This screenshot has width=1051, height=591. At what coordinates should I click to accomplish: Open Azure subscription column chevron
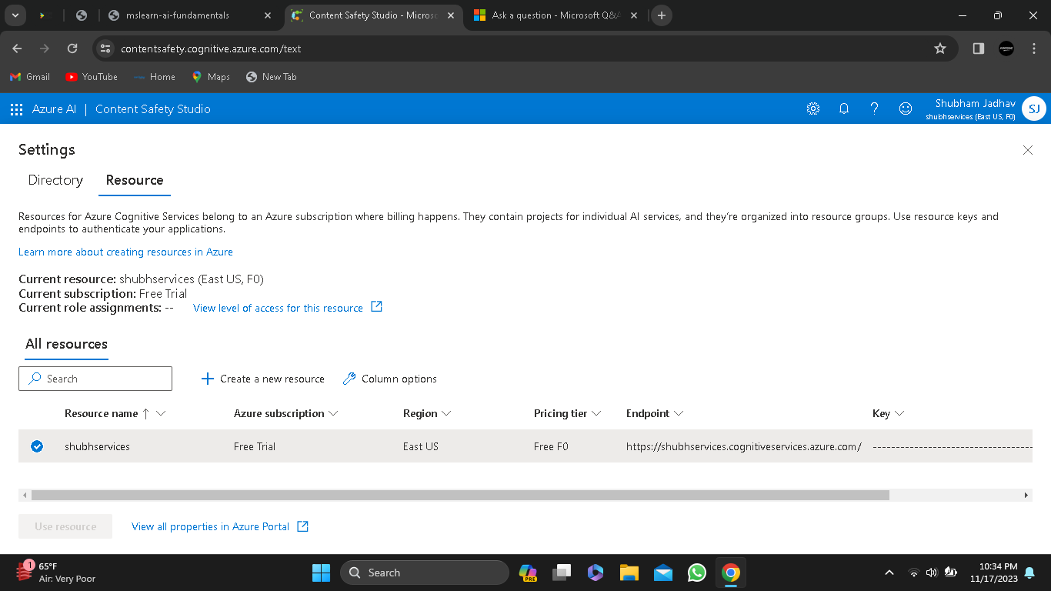[333, 413]
